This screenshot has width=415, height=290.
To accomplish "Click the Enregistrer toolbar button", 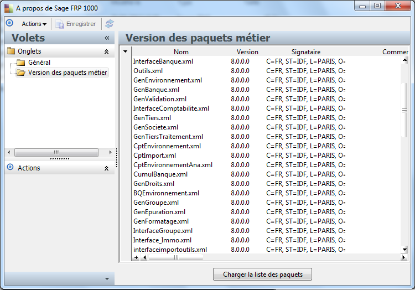I will click(76, 24).
